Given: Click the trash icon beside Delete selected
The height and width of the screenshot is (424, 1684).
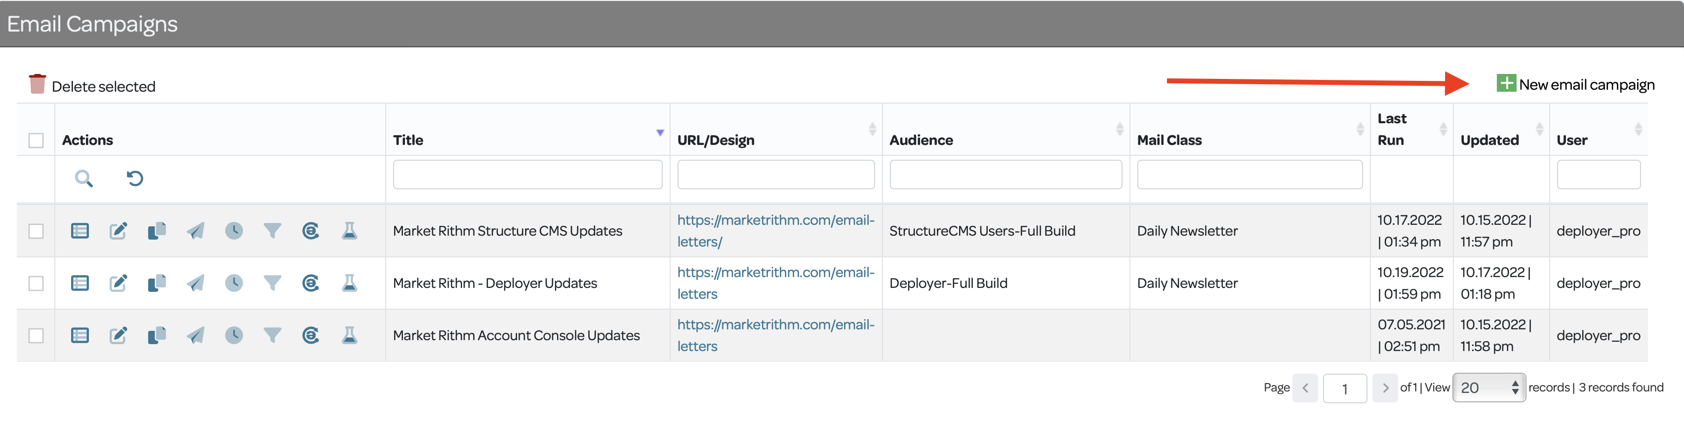Looking at the screenshot, I should click(37, 83).
